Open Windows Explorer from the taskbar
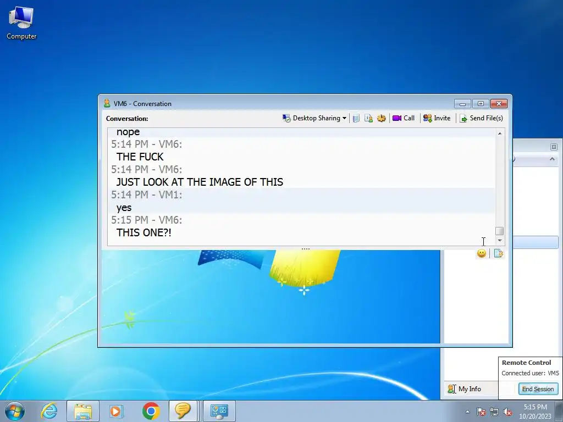The width and height of the screenshot is (563, 422). 83,411
